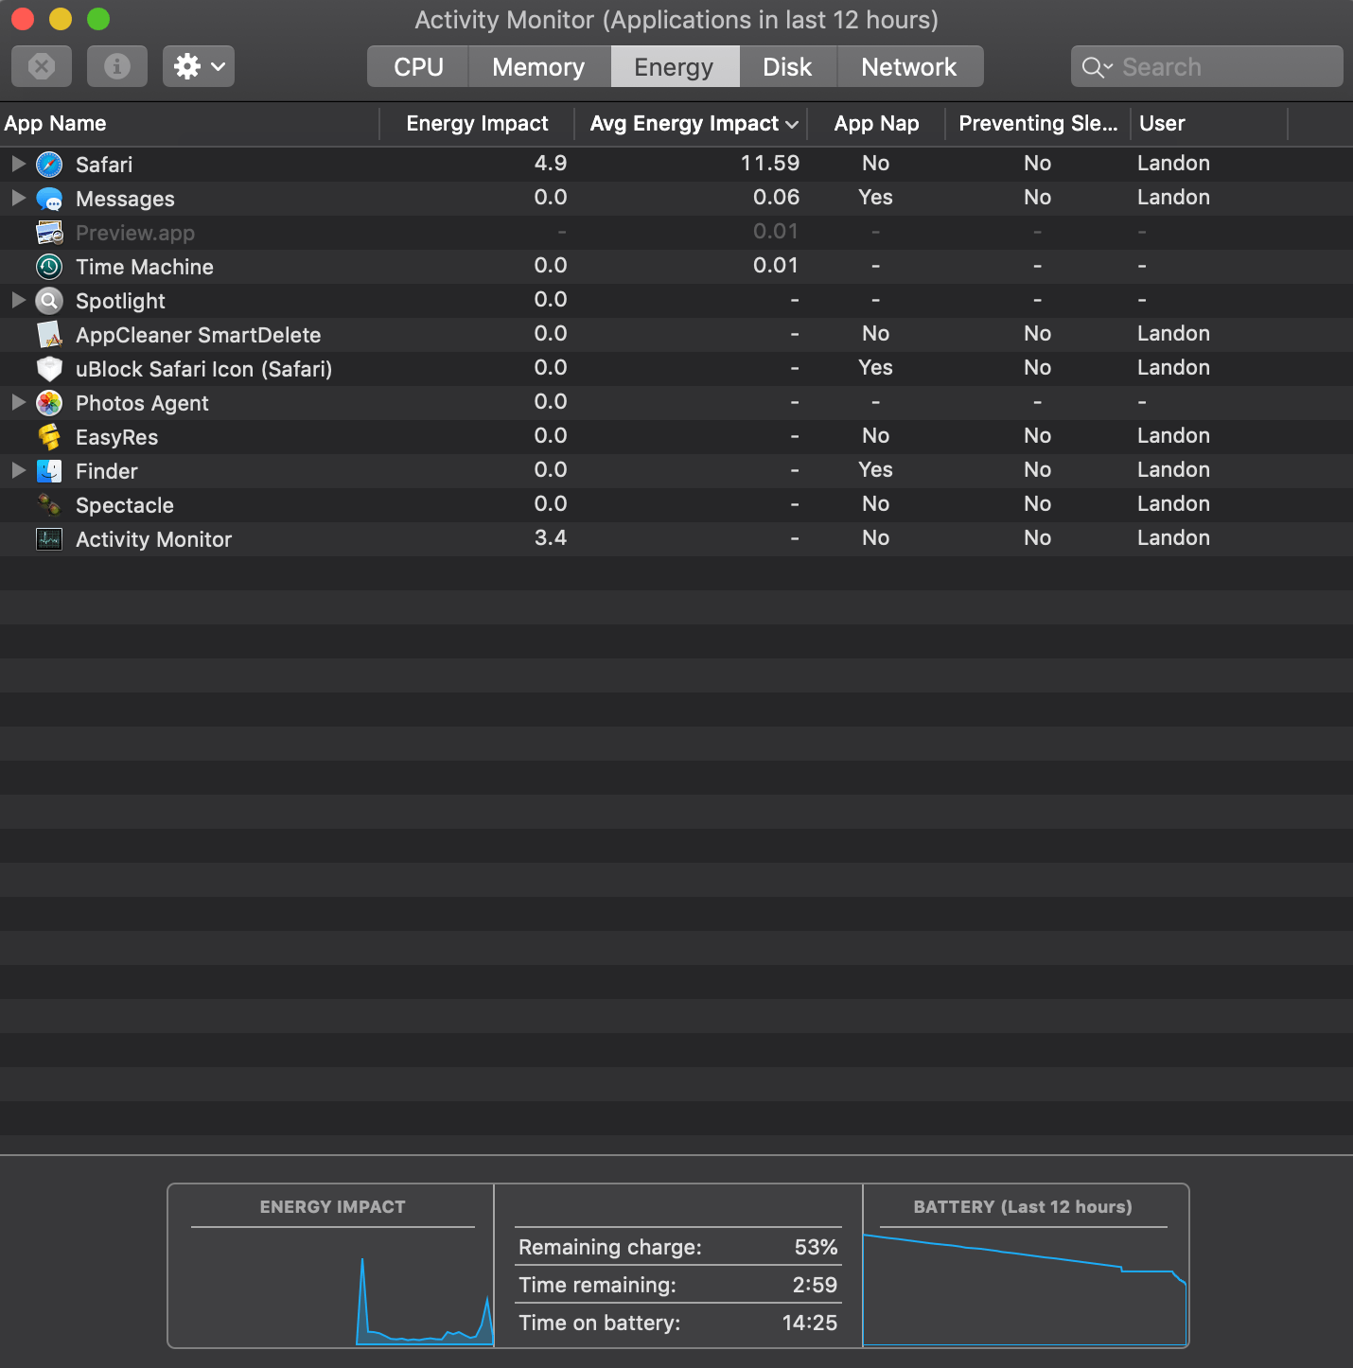Click Messages' App Nap Yes value
The width and height of the screenshot is (1353, 1368).
point(876,197)
